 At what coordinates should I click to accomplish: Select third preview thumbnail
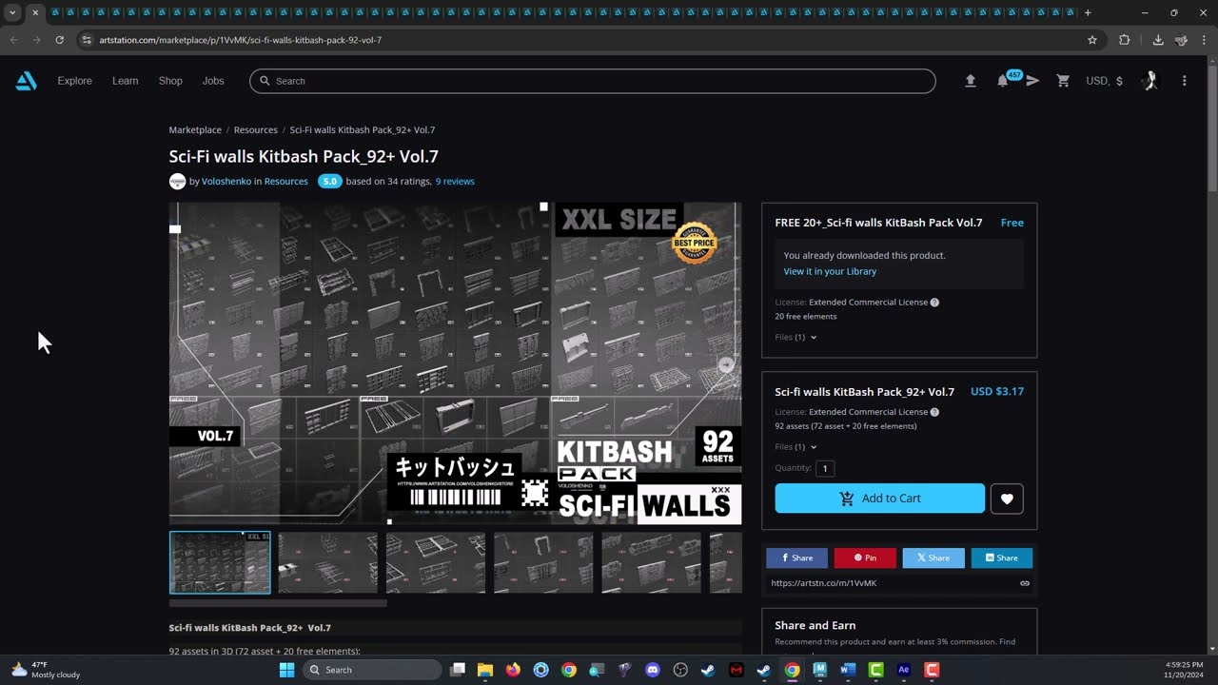[x=436, y=562]
